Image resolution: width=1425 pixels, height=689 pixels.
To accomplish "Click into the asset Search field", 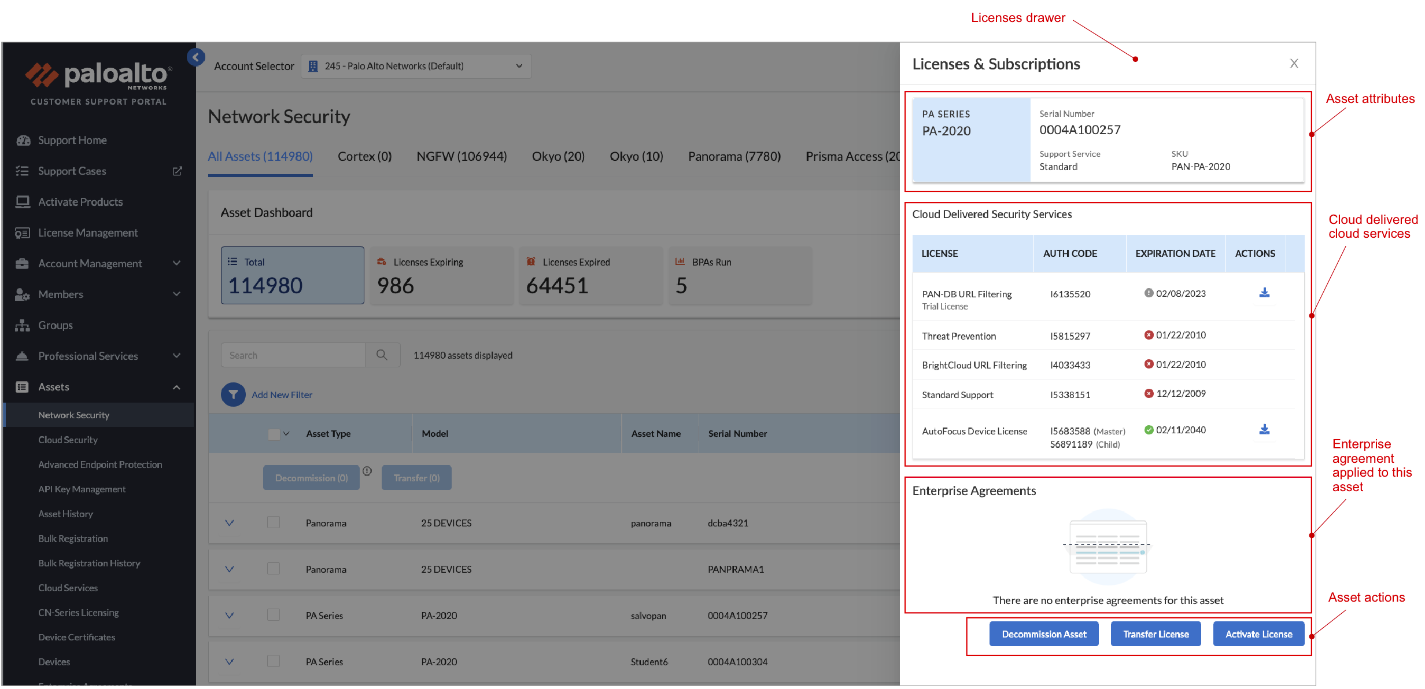I will [x=293, y=355].
